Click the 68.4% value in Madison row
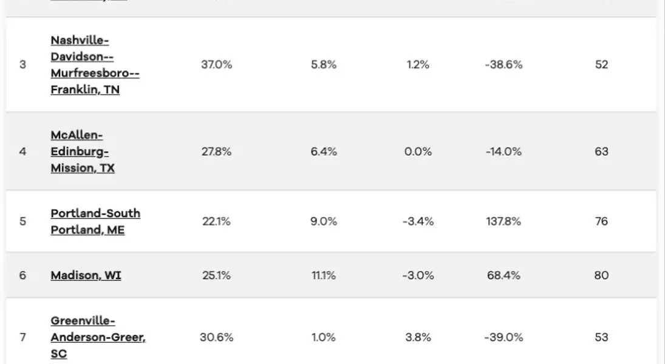 pyautogui.click(x=503, y=275)
